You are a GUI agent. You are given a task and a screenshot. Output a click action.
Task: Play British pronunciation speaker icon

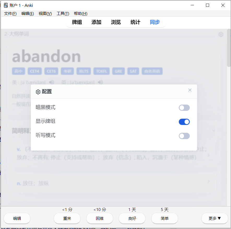(100, 82)
